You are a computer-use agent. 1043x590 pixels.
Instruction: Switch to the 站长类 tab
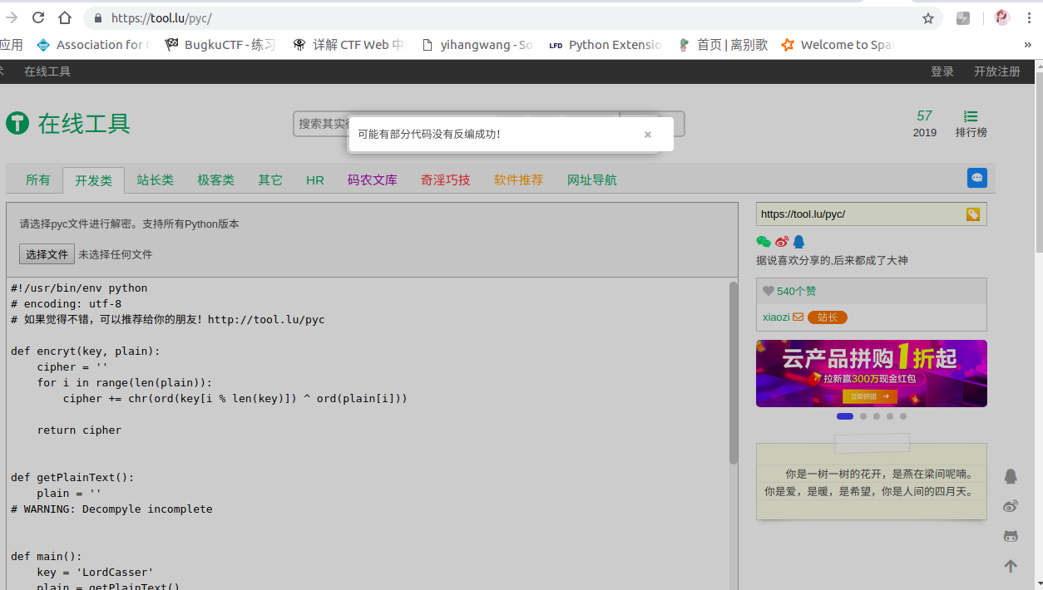point(155,180)
